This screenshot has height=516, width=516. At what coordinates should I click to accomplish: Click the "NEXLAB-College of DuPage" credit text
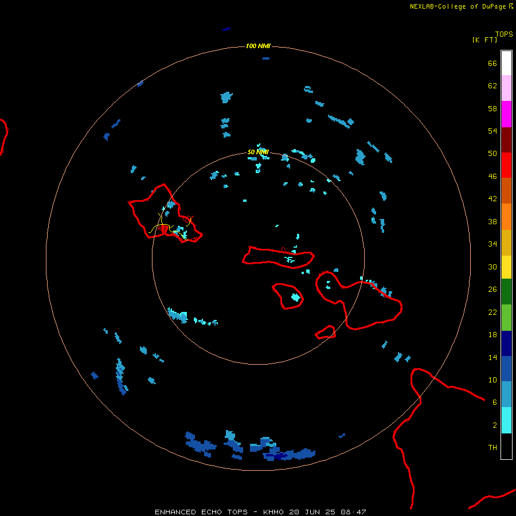(x=458, y=6)
